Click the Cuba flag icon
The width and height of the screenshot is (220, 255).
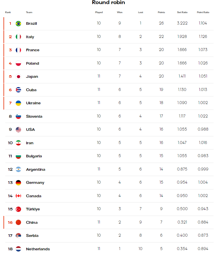[x=18, y=90]
